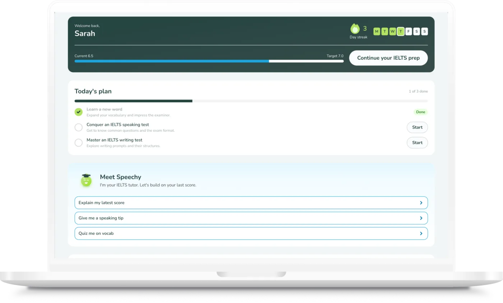Click text 'I'm your IELTS tutor. Let's build on your last score.'
The width and height of the screenshot is (503, 303).
pos(148,185)
